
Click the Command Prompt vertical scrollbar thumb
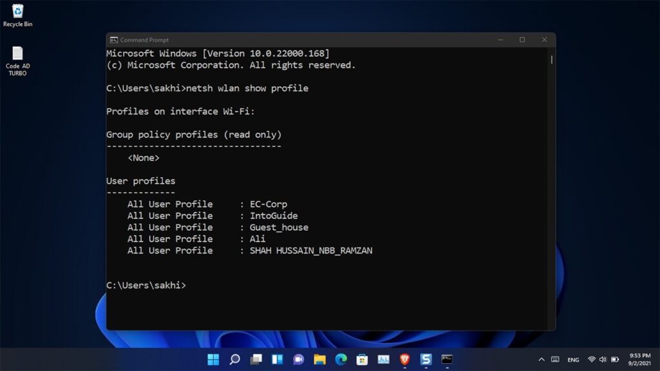pos(552,59)
